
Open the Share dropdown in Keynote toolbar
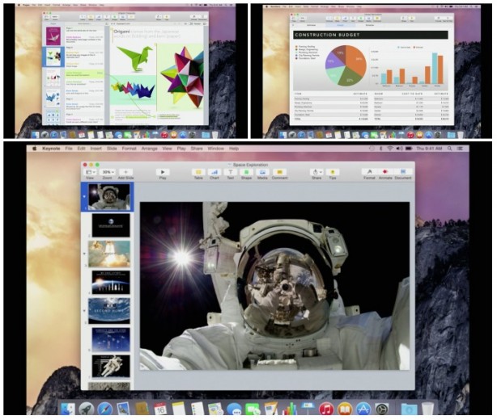coord(316,172)
